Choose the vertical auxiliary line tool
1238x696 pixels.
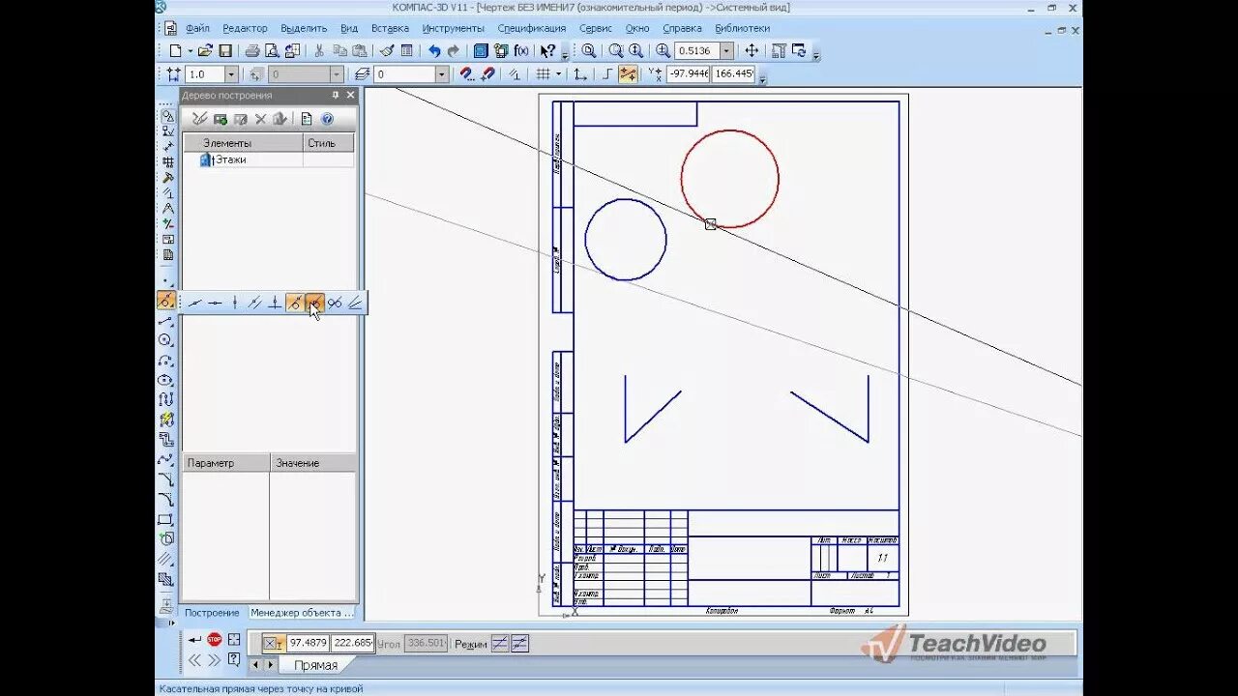tap(235, 303)
